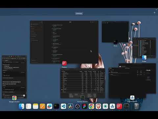The width and height of the screenshot is (158, 119).
Task: Open Figma from the Dock
Action: tap(84, 106)
